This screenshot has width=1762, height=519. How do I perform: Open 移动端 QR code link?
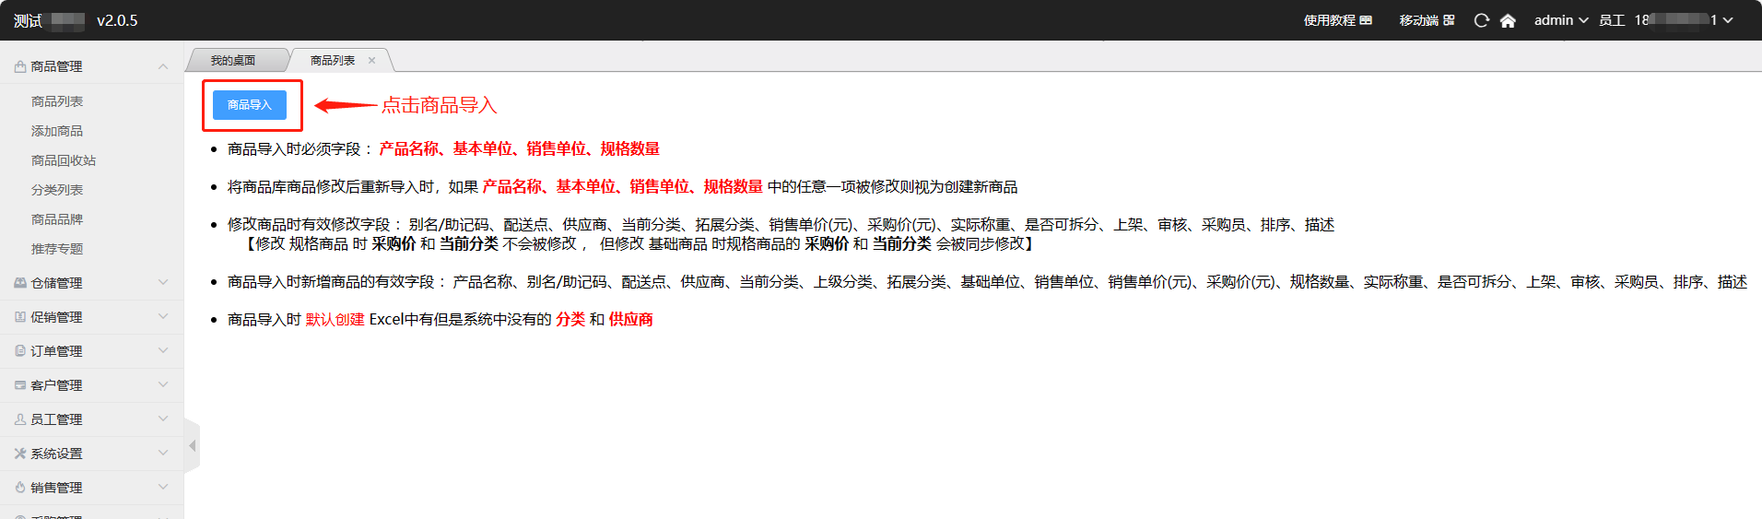point(1427,20)
